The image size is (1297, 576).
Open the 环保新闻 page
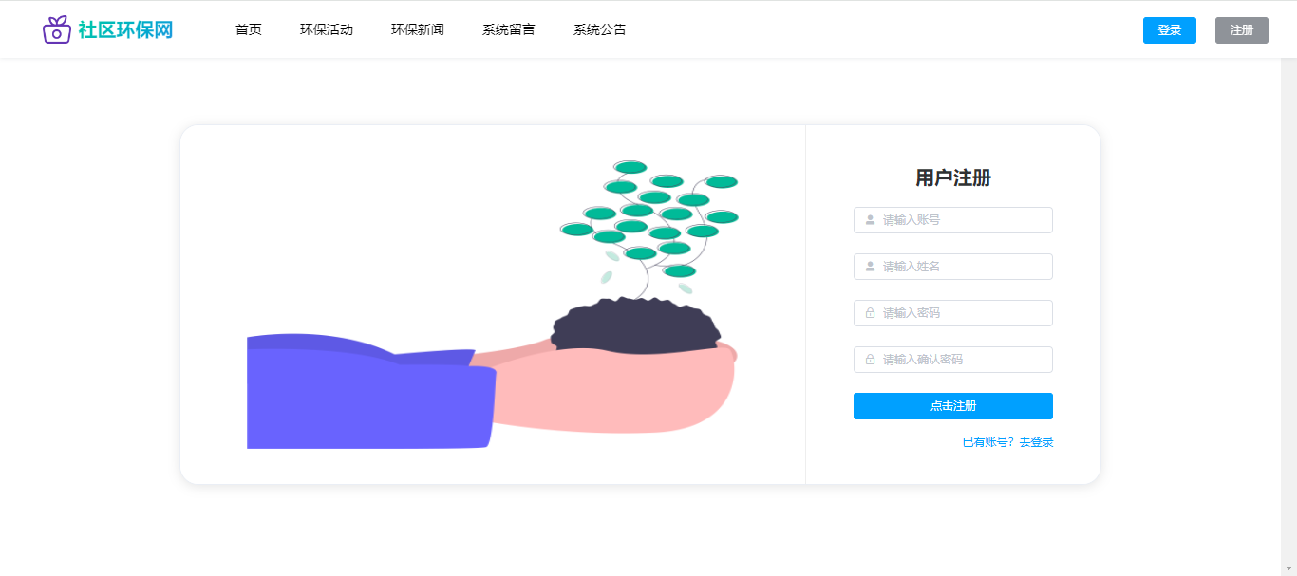pyautogui.click(x=418, y=29)
